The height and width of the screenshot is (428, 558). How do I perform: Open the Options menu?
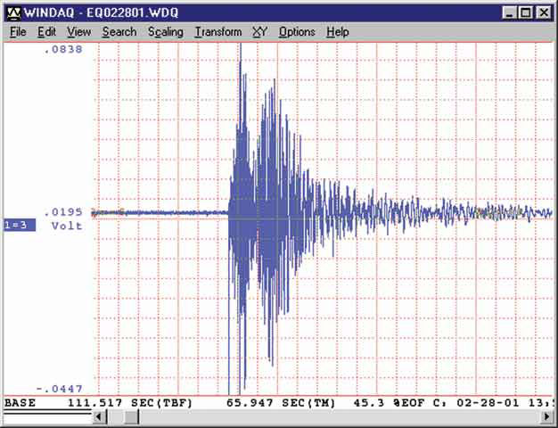(x=296, y=32)
